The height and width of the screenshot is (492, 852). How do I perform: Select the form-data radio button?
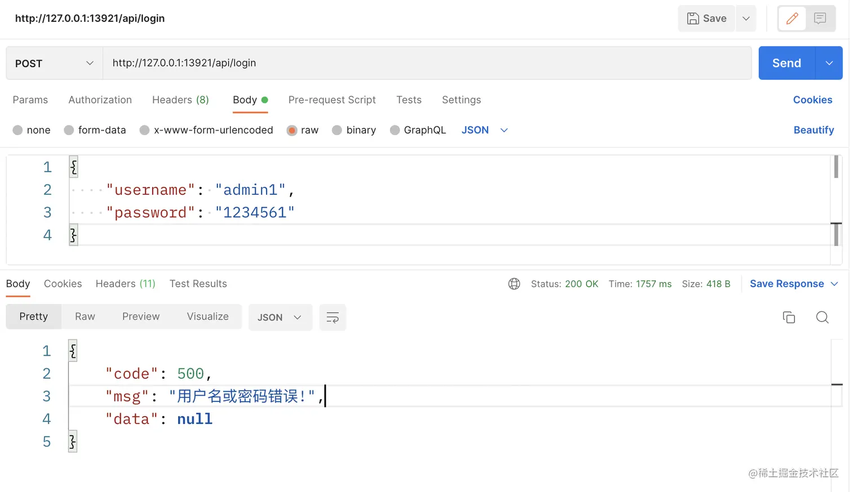pos(69,130)
